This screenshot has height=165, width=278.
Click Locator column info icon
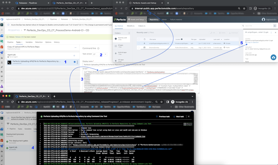tap(182, 39)
